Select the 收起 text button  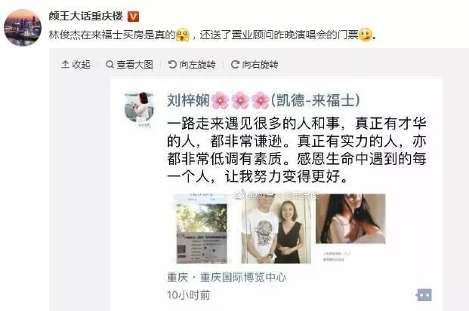[81, 65]
